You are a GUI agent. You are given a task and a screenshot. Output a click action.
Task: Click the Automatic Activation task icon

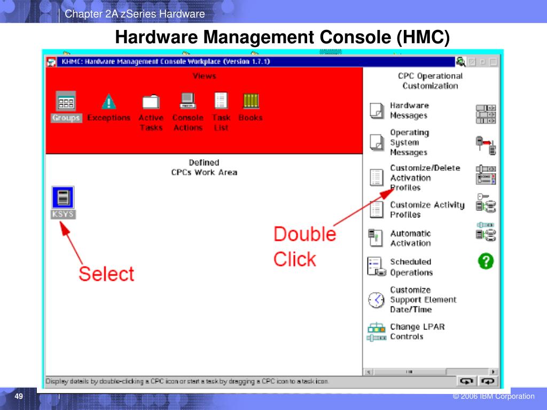coord(376,238)
